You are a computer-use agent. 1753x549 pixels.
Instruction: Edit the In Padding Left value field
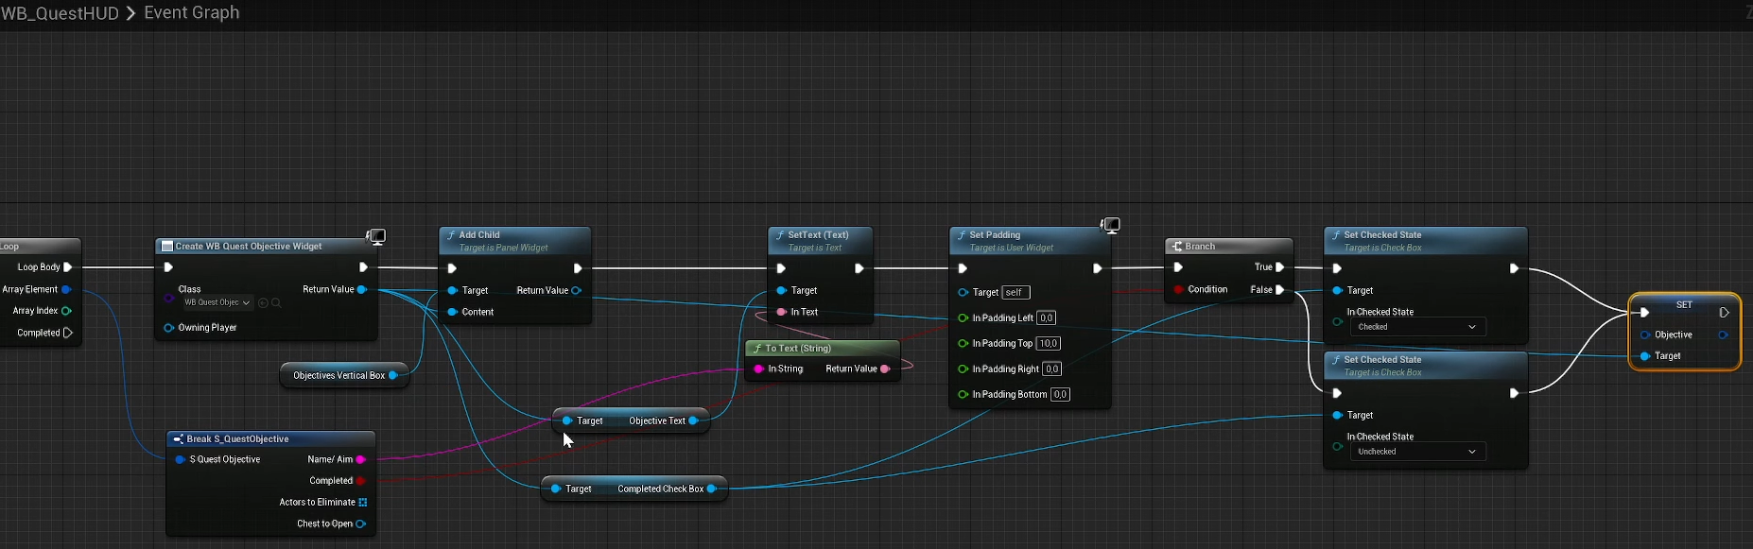[1047, 317]
